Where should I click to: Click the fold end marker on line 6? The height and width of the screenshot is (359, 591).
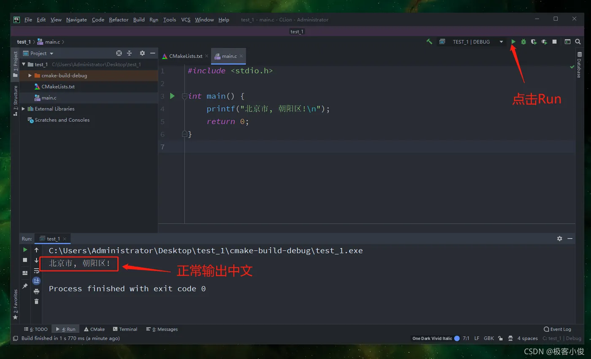pyautogui.click(x=184, y=134)
